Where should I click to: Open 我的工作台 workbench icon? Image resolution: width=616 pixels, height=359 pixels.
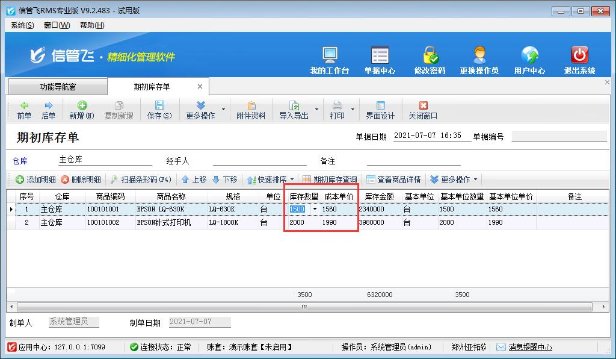point(330,60)
